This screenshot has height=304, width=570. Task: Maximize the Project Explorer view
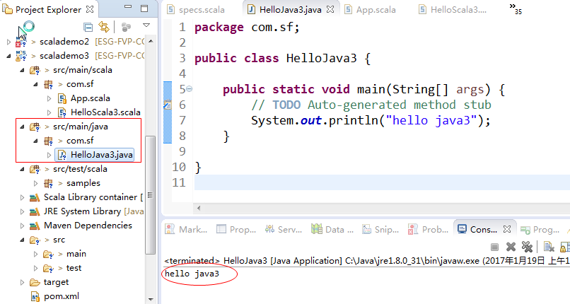144,8
